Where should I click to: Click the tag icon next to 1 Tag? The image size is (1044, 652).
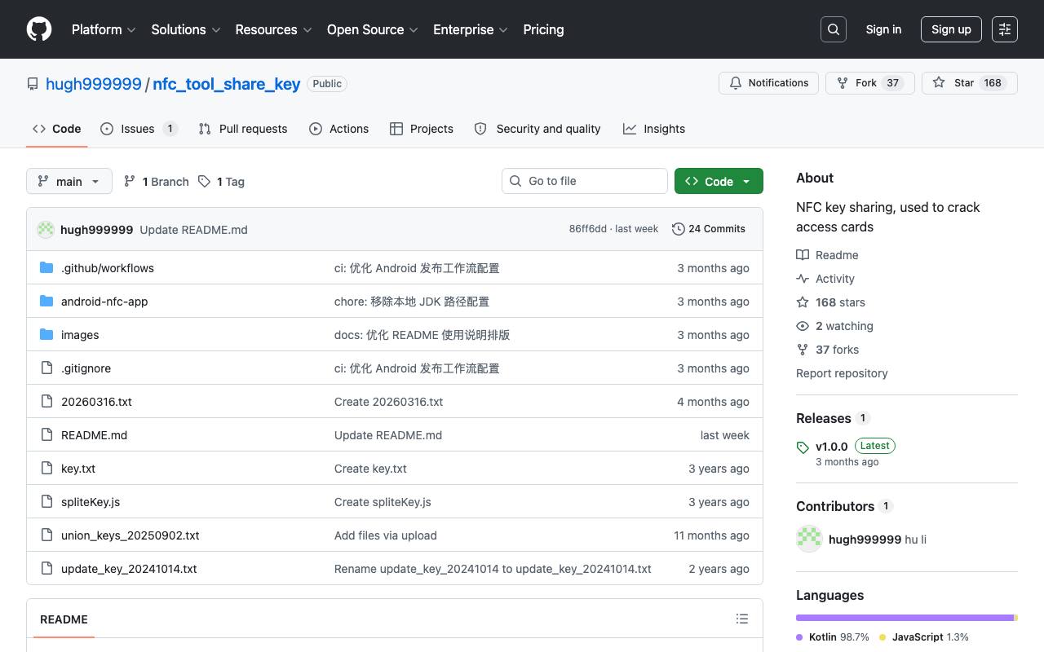pos(204,182)
